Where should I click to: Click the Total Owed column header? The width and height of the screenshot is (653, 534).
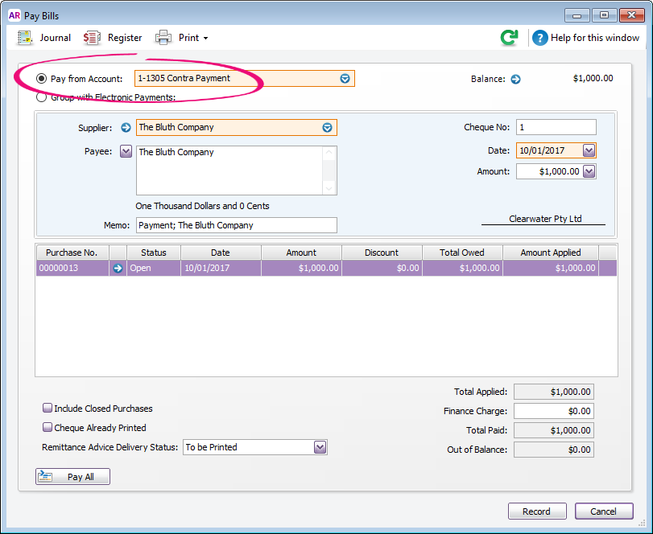(462, 253)
